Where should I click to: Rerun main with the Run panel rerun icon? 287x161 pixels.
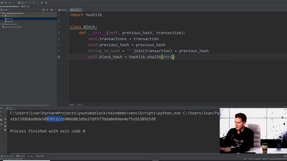click(x=1, y=112)
